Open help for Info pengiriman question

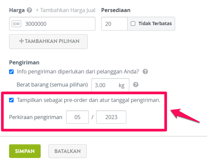[145, 71]
